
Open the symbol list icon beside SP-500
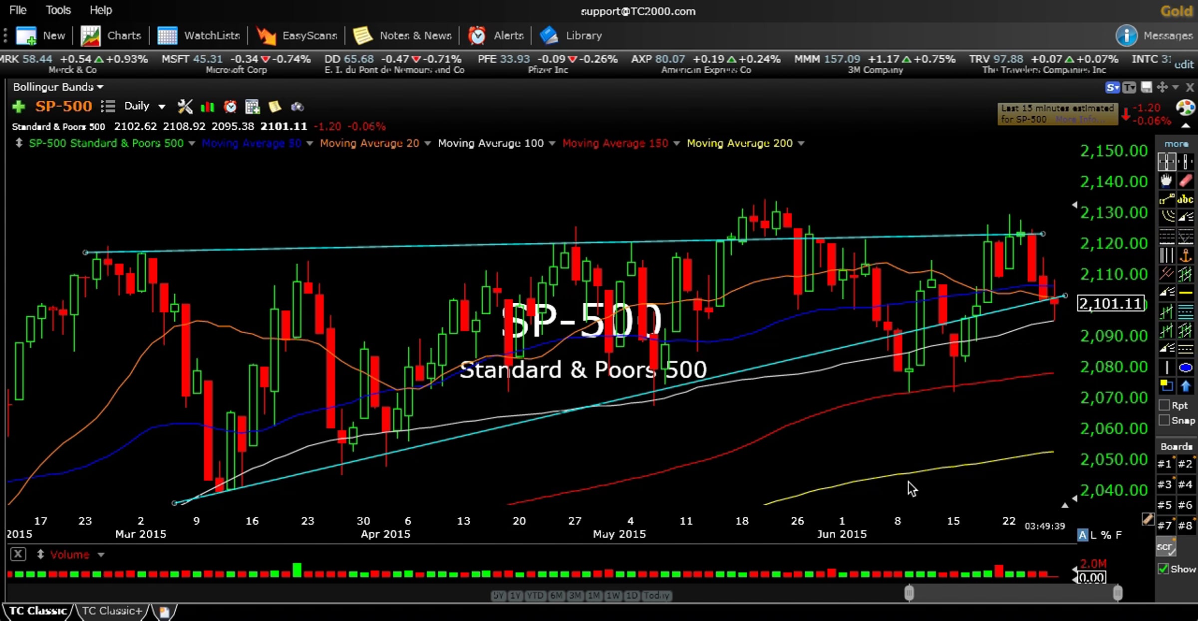pyautogui.click(x=108, y=106)
